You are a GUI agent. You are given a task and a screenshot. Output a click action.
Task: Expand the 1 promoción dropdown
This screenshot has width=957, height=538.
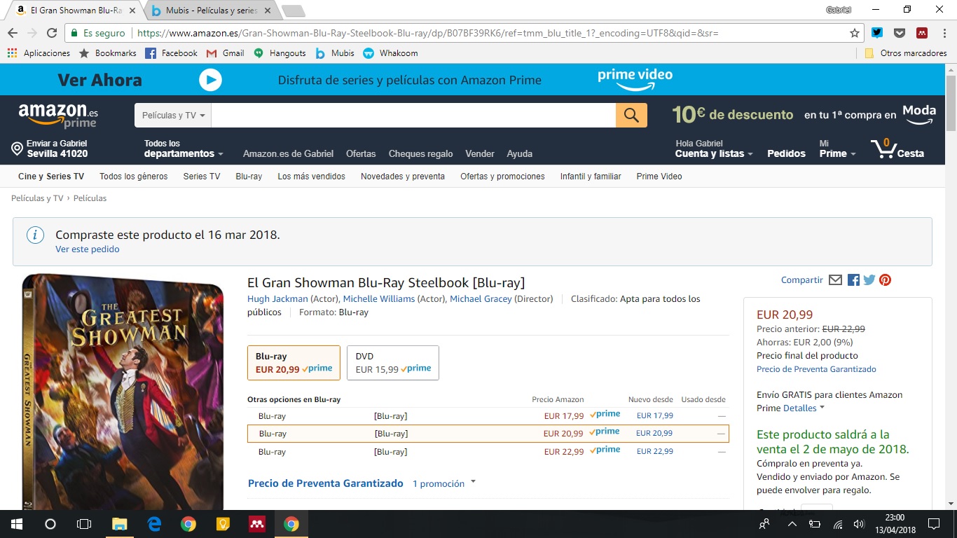(444, 483)
